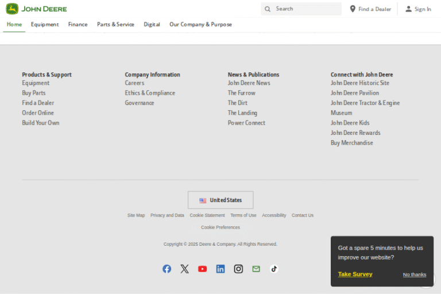
Task: Select the Finance navigation item
Action: [78, 25]
